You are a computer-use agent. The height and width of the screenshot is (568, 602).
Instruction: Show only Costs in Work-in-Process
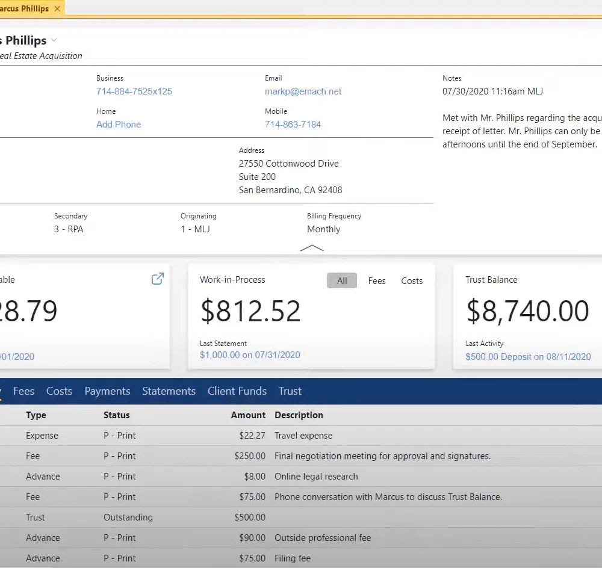pyautogui.click(x=412, y=281)
